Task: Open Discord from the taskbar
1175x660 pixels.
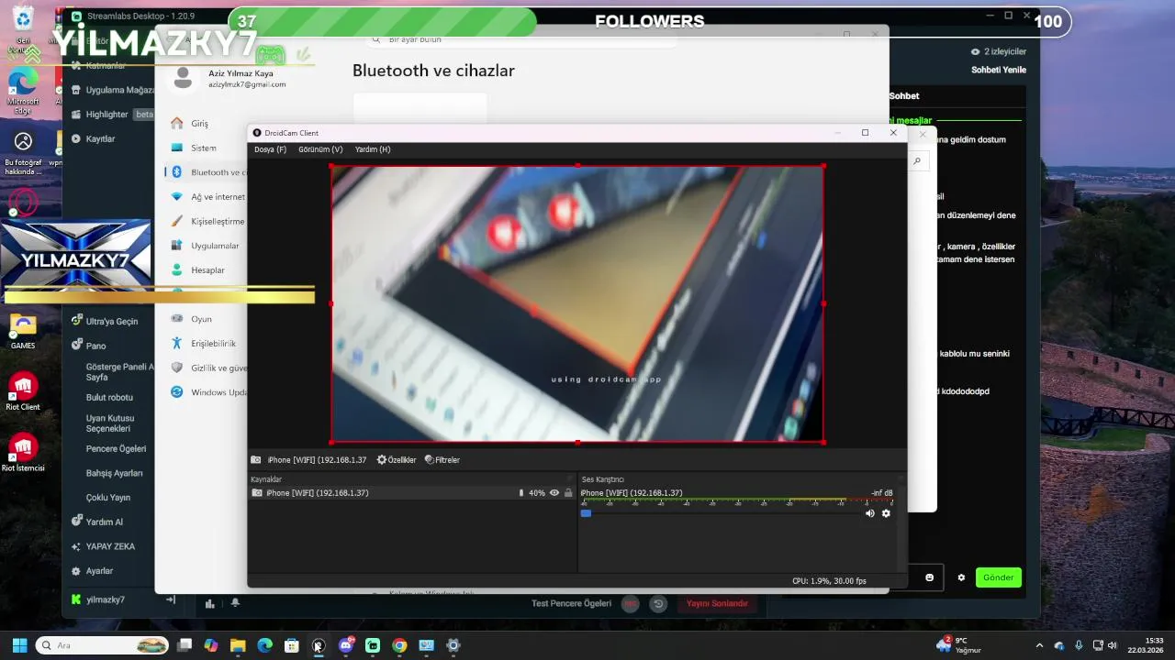Action: pyautogui.click(x=346, y=645)
